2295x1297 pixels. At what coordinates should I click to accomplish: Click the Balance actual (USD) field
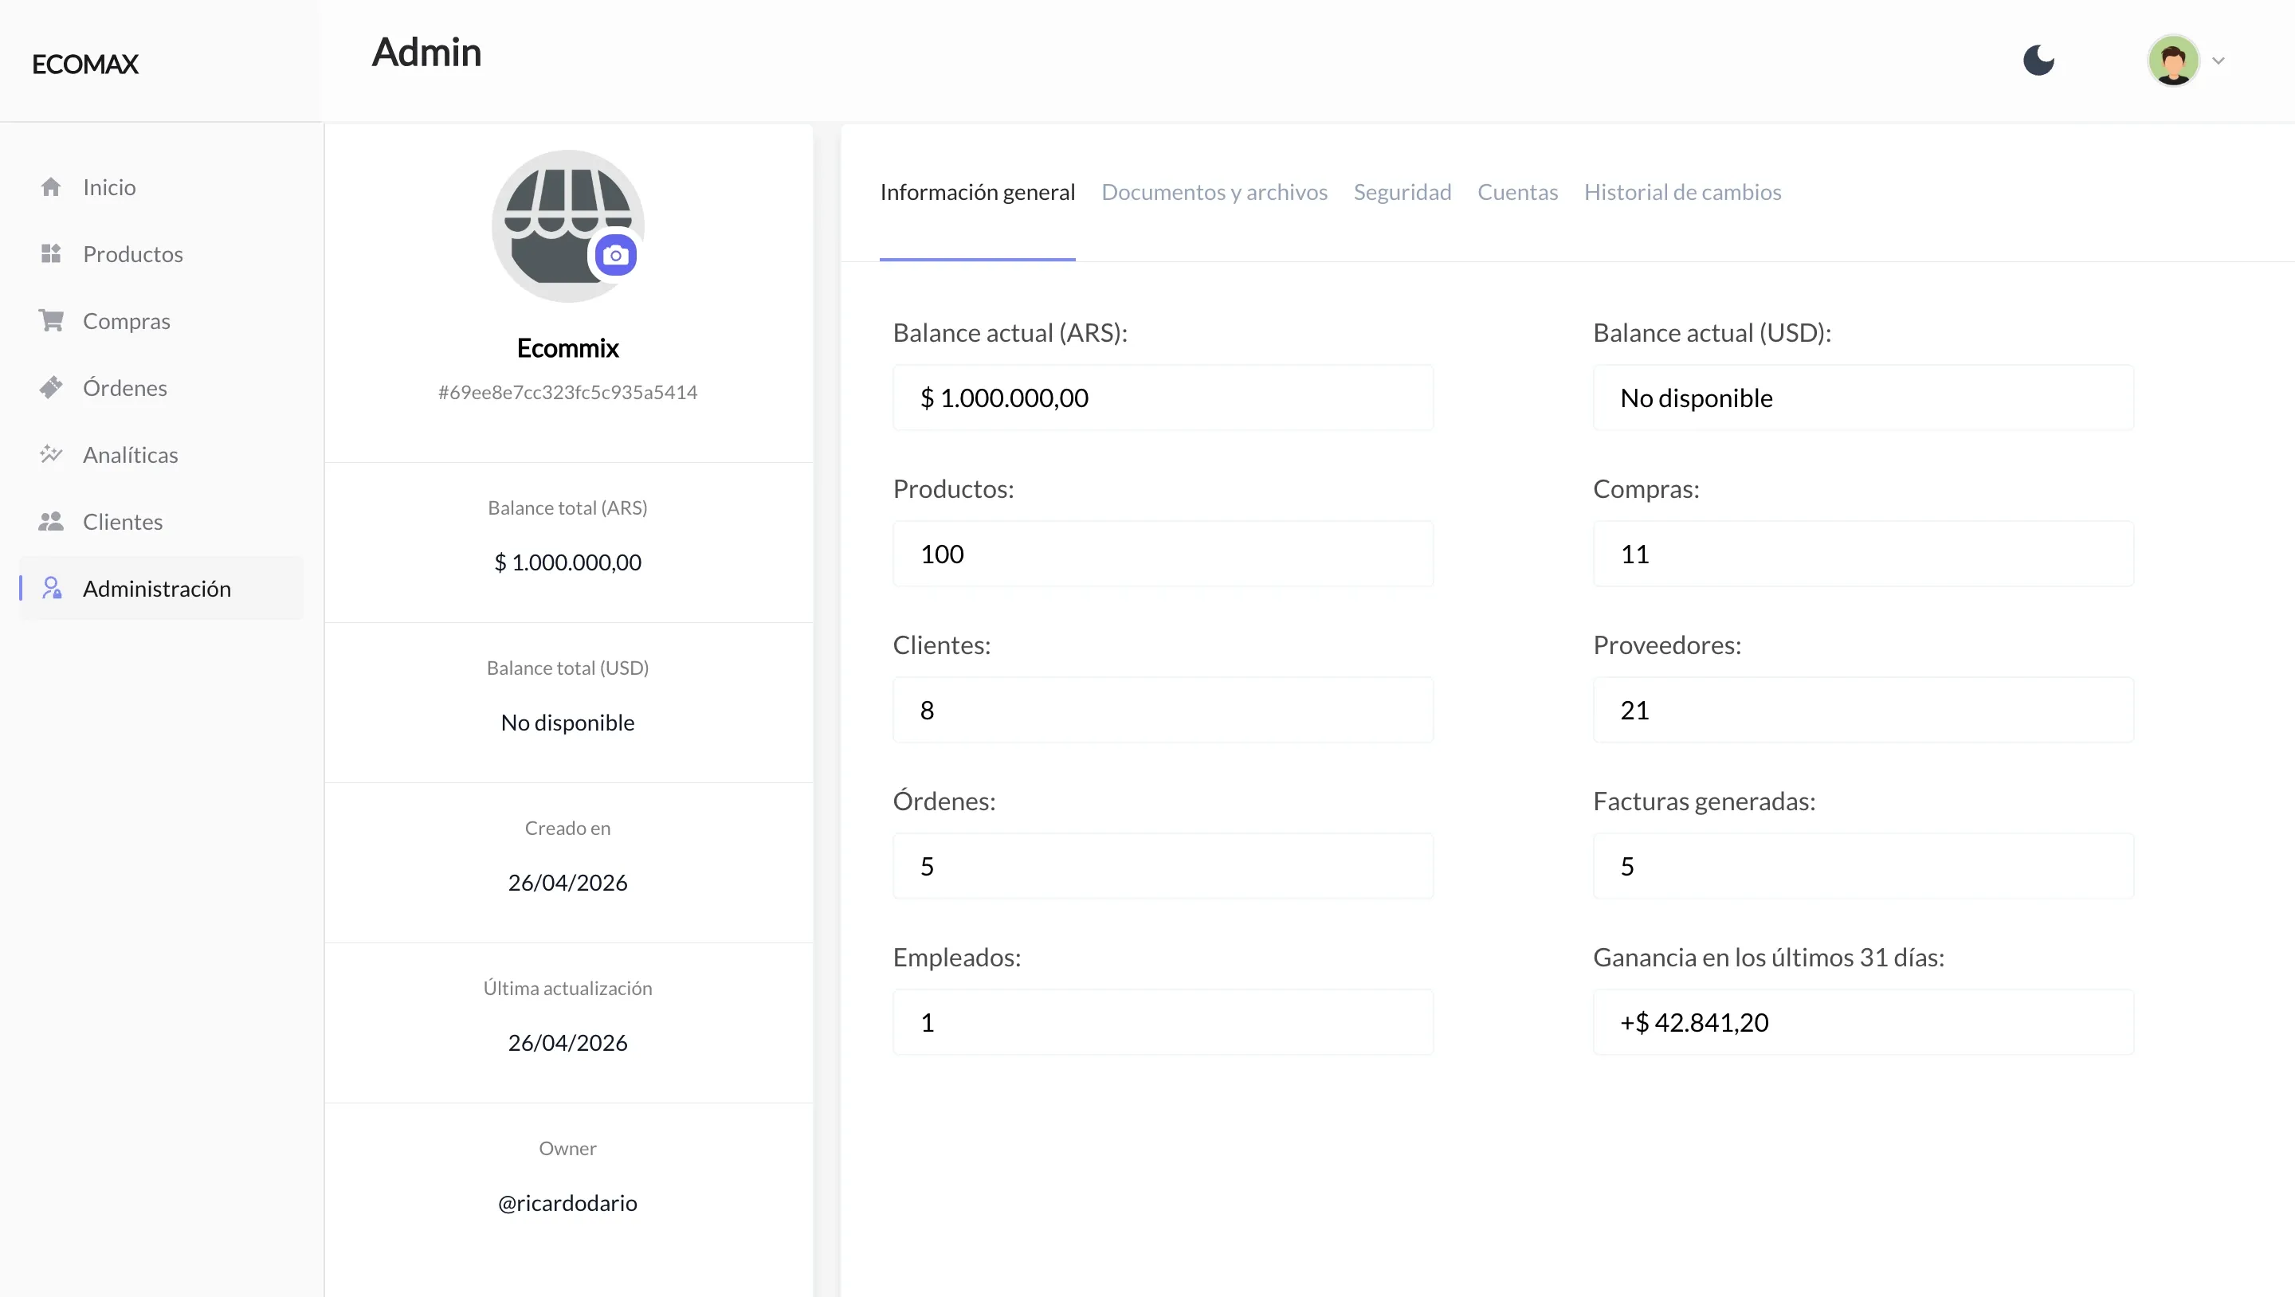pos(1863,398)
